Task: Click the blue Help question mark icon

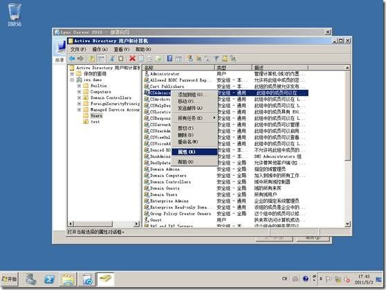Action: point(170,59)
